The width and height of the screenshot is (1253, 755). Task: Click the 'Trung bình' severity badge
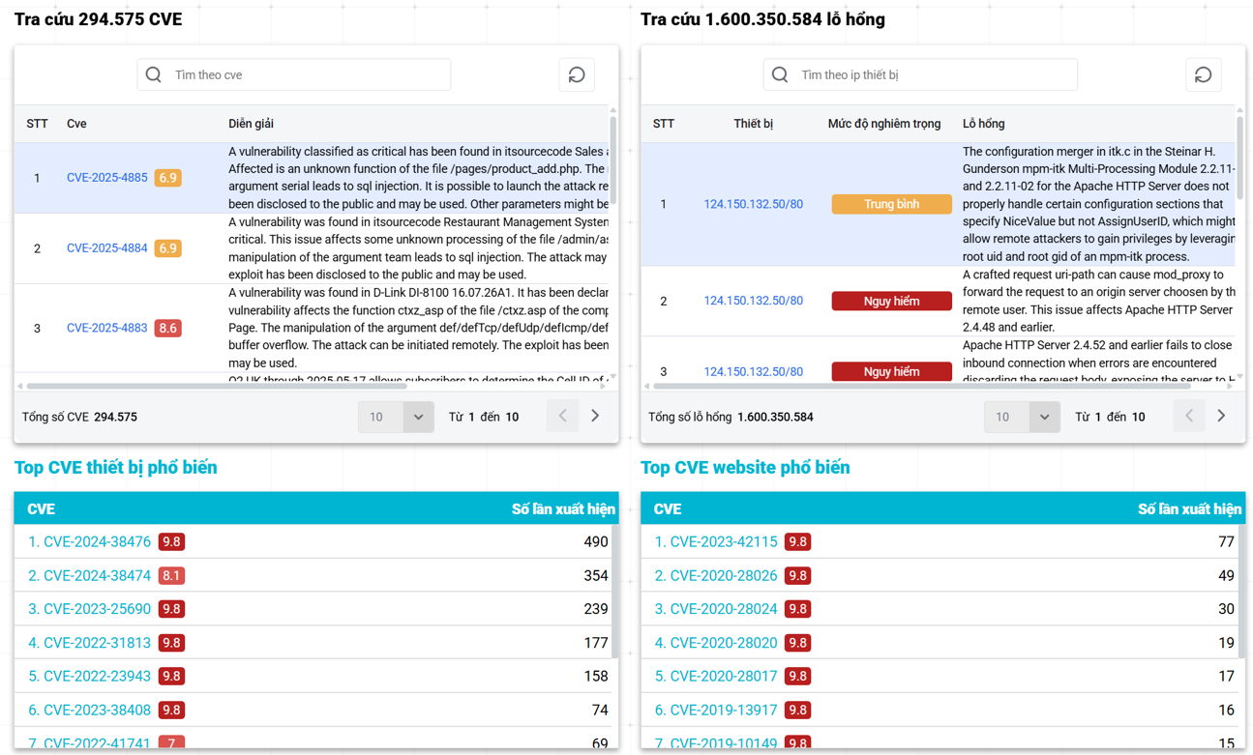tap(891, 205)
